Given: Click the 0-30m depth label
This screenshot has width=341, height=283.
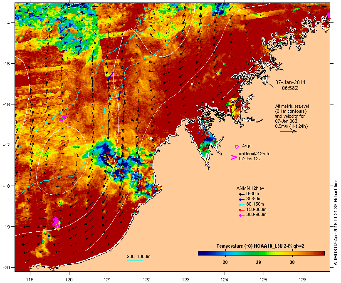Looking at the screenshot, I should pos(252,194).
